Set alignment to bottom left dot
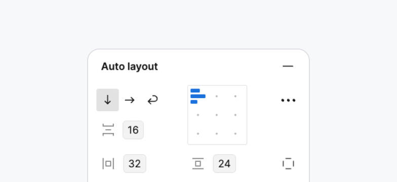Viewport: 397px width, 182px height. [x=198, y=133]
